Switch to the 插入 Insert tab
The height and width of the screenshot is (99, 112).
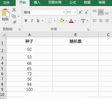(x=37, y=2)
